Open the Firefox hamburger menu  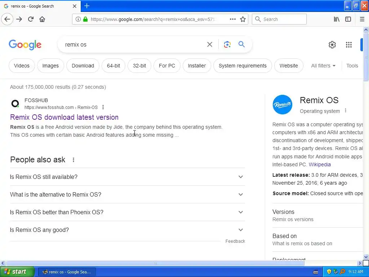click(x=362, y=19)
